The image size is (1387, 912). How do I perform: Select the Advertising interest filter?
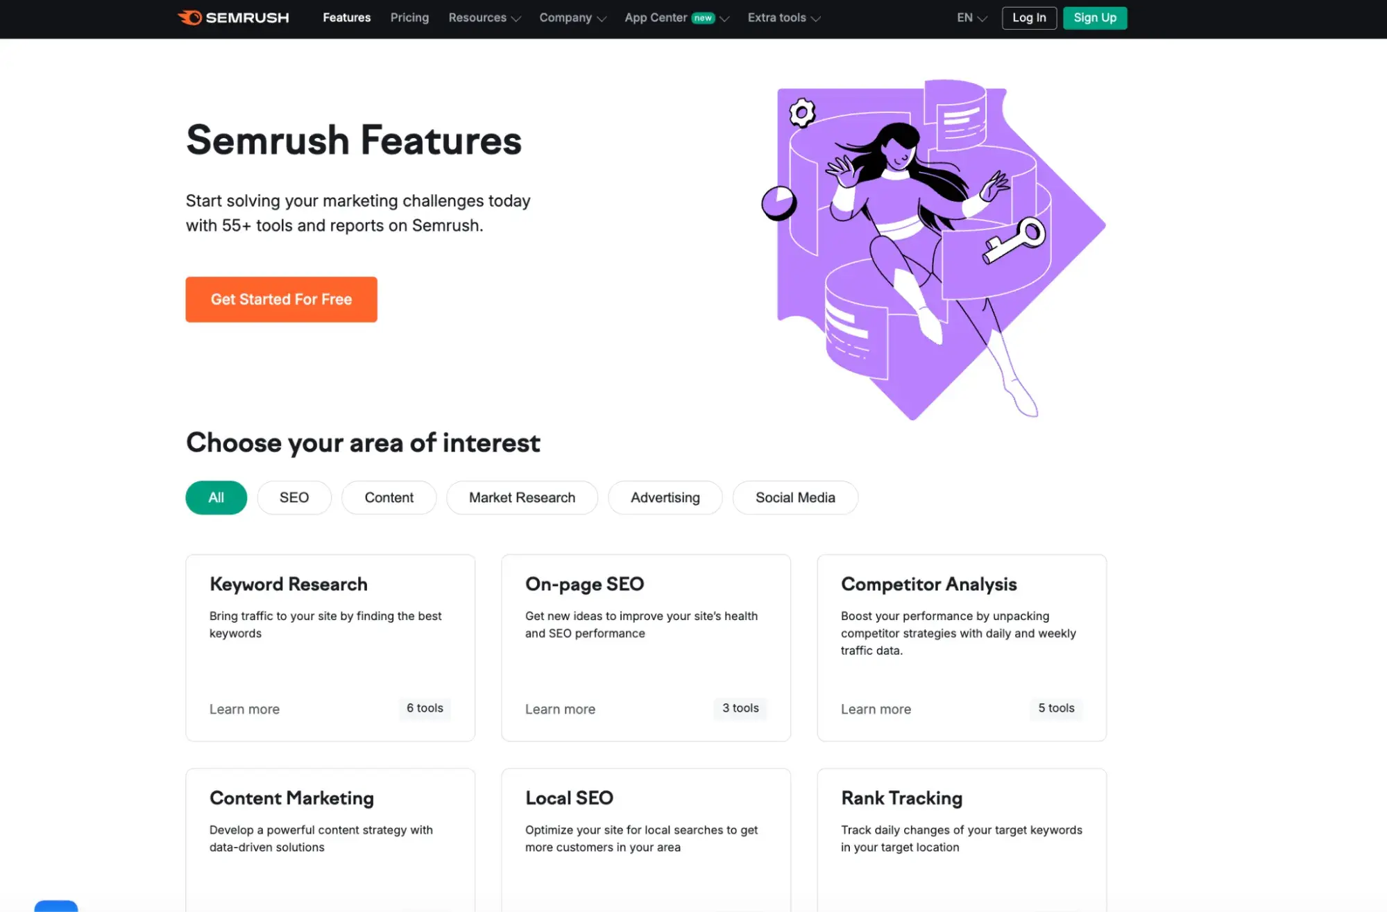[x=665, y=497]
